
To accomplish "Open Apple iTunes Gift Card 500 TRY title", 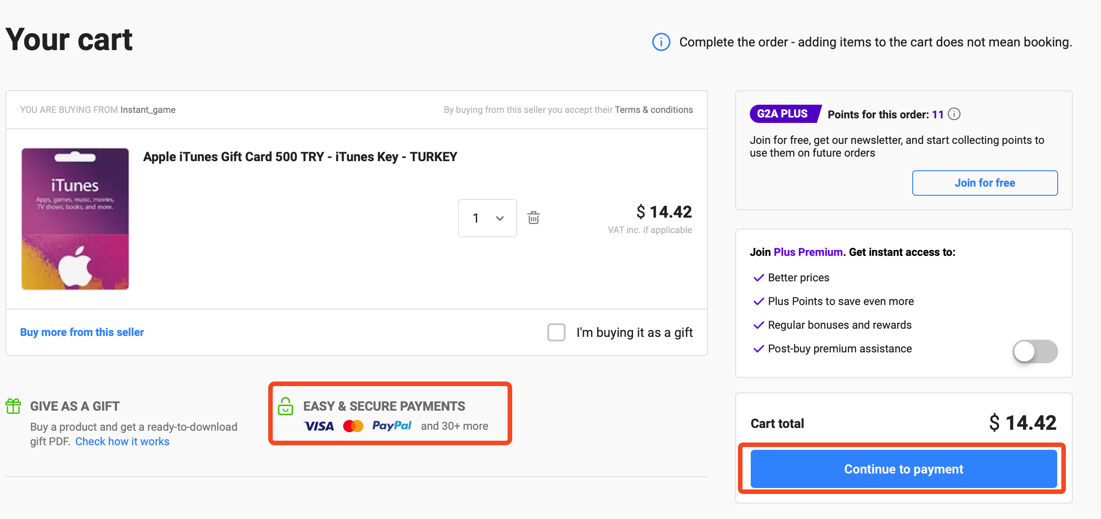I will click(x=300, y=157).
